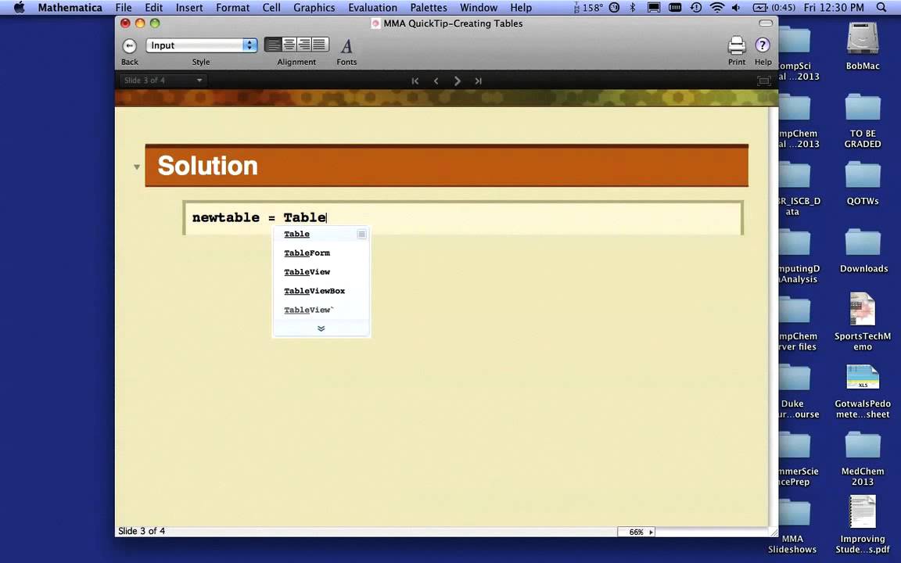This screenshot has height=563, width=901.
Task: Open the Format menu
Action: [233, 8]
